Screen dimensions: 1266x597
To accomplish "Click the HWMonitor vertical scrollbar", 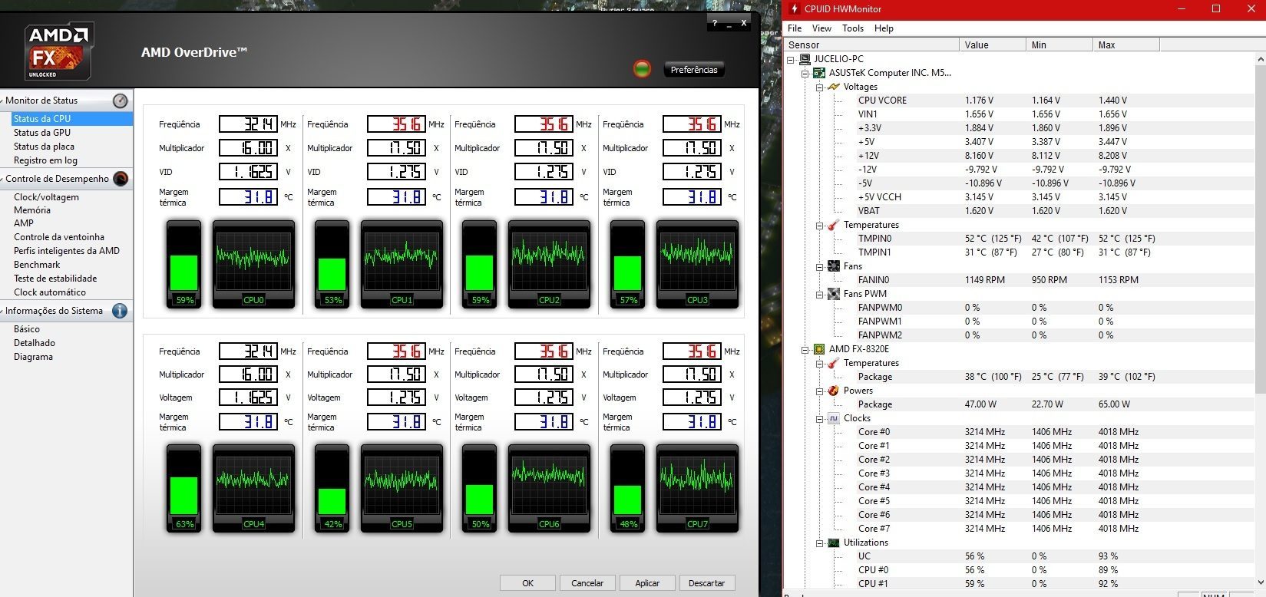I will 1259,319.
